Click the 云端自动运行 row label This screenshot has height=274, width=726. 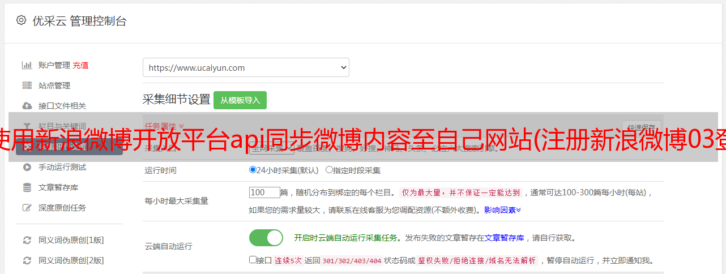tap(169, 246)
